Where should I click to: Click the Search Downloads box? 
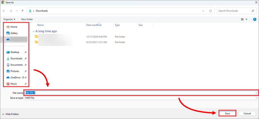(237, 11)
